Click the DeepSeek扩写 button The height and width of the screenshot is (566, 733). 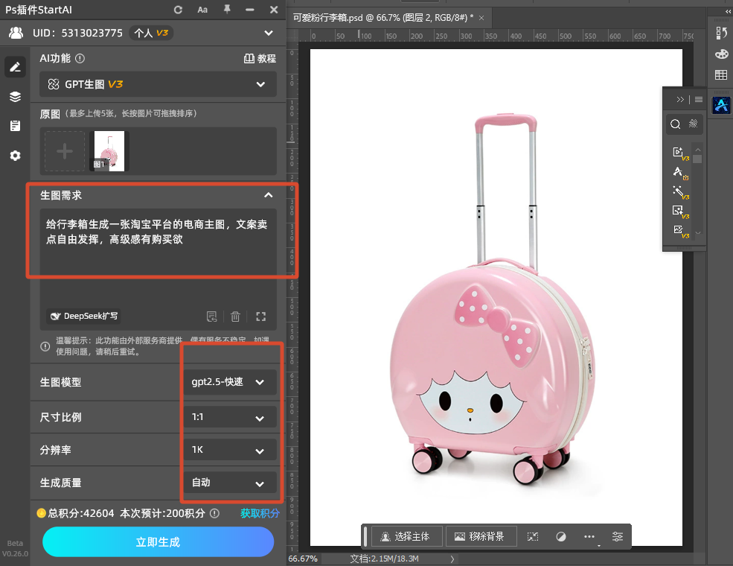point(83,317)
